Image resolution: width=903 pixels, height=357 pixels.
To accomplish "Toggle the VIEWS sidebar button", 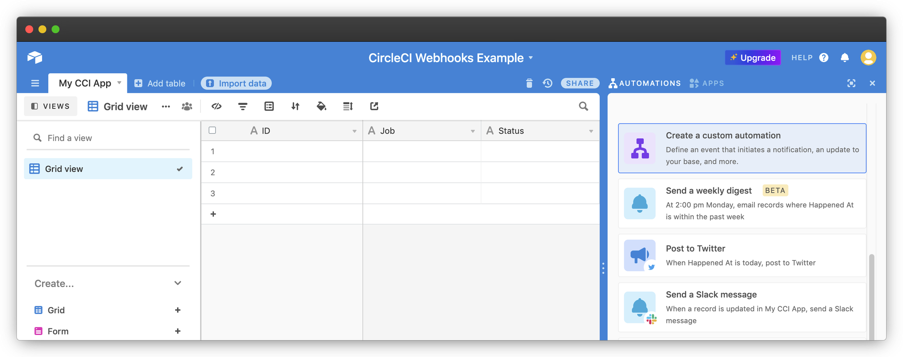I will [50, 106].
